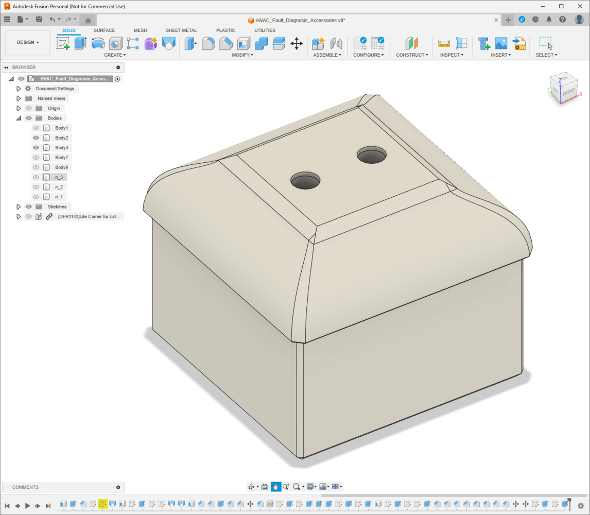Click the ViewCube FRONT face
The width and height of the screenshot is (590, 515).
[x=568, y=92]
